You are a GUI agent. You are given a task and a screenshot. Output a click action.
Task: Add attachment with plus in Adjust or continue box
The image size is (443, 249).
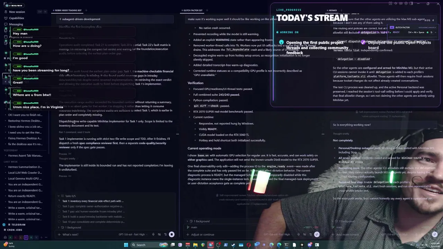click(x=188, y=234)
